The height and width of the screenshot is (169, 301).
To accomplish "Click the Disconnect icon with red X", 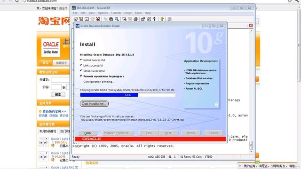I will [98, 19].
